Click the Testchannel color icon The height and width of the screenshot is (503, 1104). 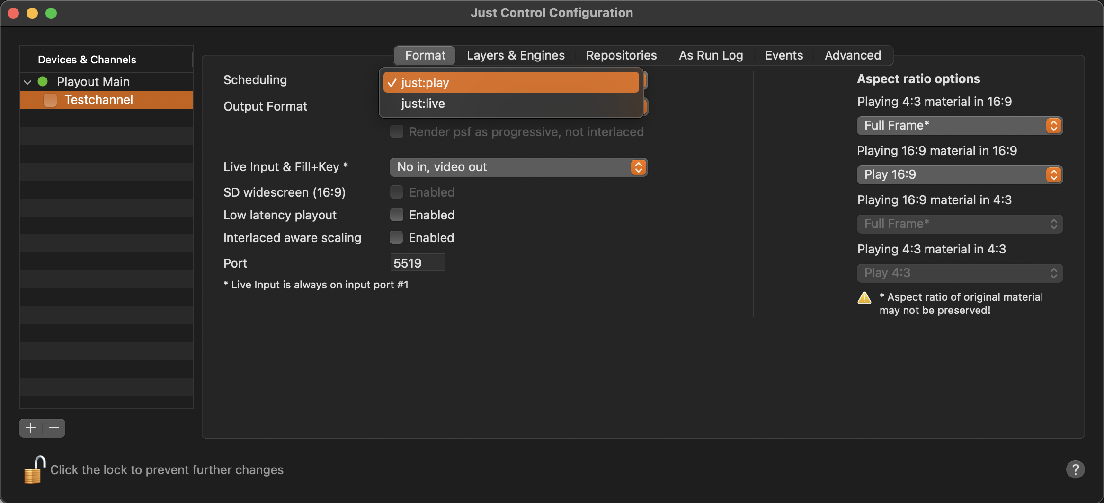point(50,100)
